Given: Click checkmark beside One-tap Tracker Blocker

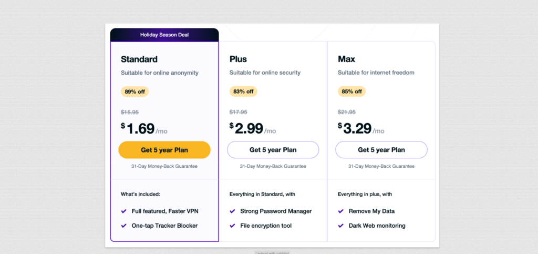Looking at the screenshot, I should 124,226.
